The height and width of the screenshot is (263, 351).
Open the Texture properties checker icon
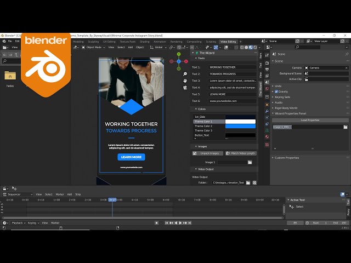[267, 145]
